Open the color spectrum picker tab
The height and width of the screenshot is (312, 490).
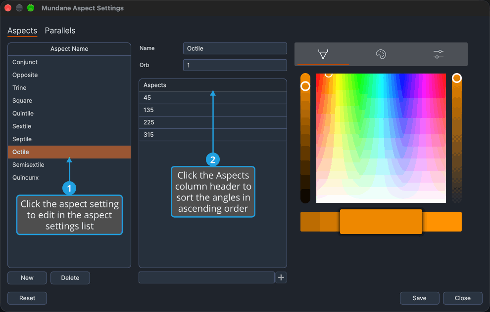pos(323,54)
